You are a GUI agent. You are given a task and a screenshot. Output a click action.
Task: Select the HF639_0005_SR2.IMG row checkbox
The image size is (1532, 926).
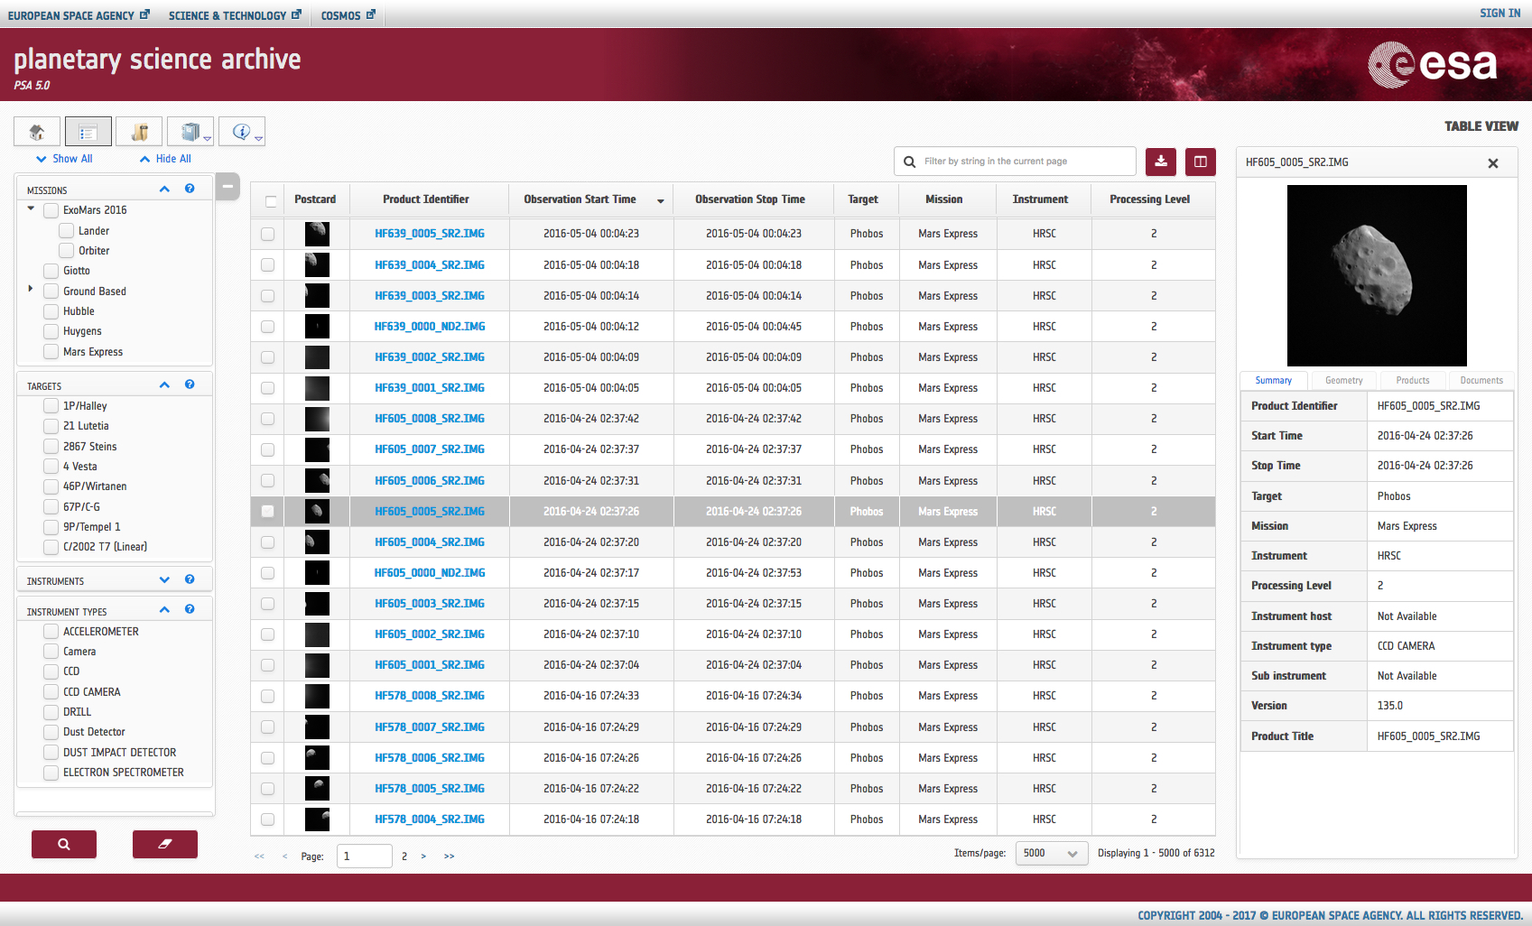point(267,234)
